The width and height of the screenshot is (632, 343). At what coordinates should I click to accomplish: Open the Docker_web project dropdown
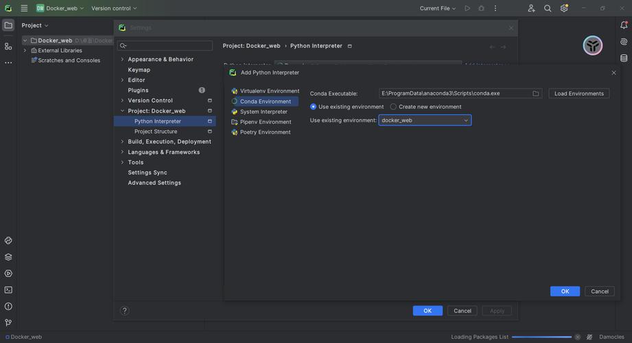(x=60, y=8)
